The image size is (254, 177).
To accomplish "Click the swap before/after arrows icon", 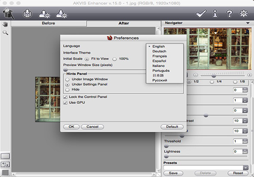I will click(x=5, y=165).
